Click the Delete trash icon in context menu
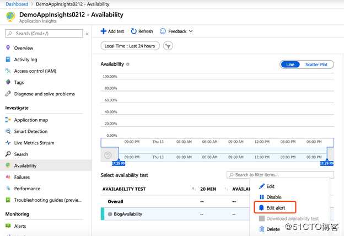Viewport: 344px width, 236px height. (x=261, y=229)
